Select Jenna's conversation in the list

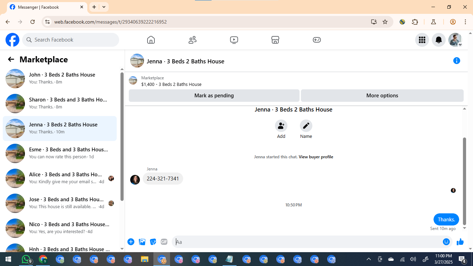tap(60, 128)
